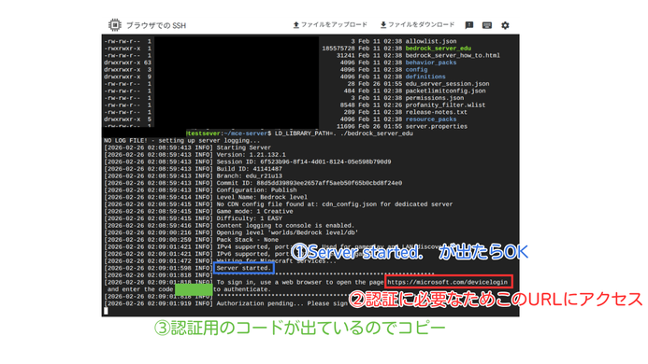Click the Opening level 'worlds/Bedrock level/db' text
This screenshot has width=648, height=364.
(x=287, y=232)
